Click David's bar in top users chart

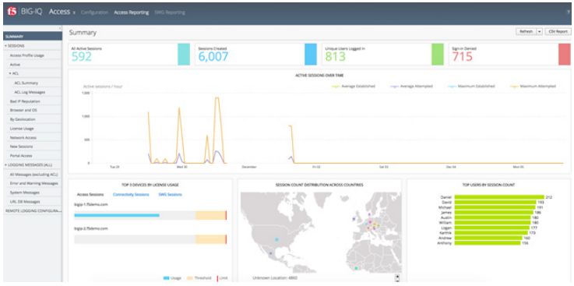495,202
